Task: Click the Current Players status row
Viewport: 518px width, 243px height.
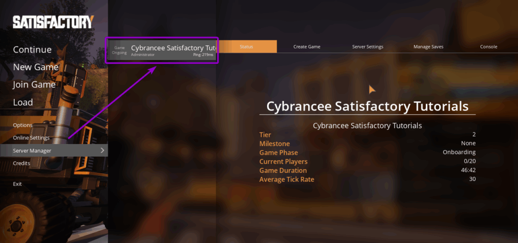Action: (x=367, y=162)
